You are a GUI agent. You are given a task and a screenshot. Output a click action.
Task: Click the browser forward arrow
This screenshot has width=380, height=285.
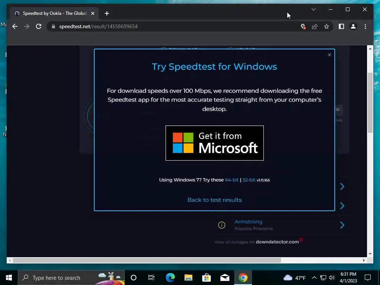[x=27, y=26]
